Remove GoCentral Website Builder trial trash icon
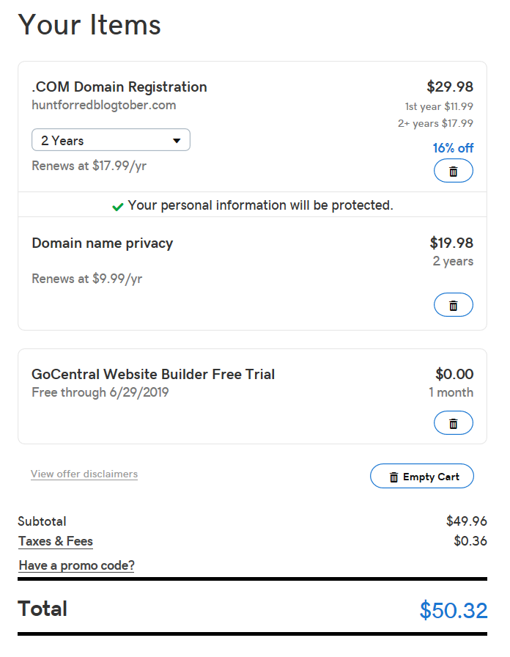 tap(454, 423)
